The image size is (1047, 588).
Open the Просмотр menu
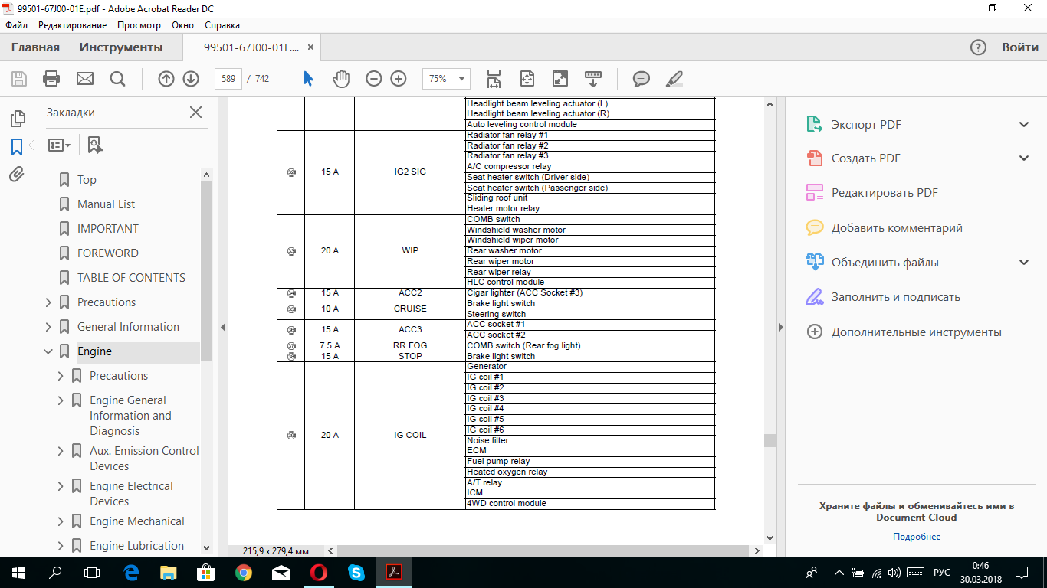point(139,25)
